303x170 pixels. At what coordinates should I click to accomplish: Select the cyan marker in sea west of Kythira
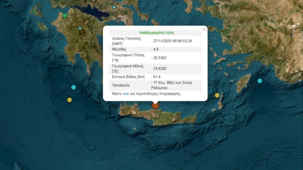tap(73, 87)
